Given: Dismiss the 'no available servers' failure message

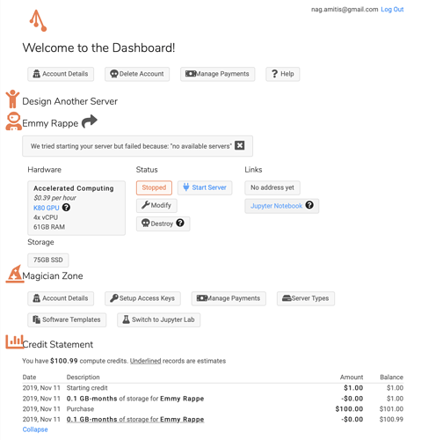Looking at the screenshot, I should pos(239,145).
